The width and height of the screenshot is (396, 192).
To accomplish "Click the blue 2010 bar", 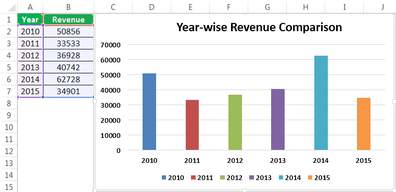I will (x=149, y=112).
